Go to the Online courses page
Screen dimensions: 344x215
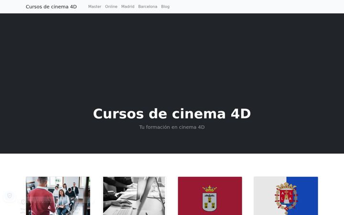(x=111, y=7)
